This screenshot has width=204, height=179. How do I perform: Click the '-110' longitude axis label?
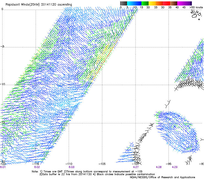coord(69,164)
